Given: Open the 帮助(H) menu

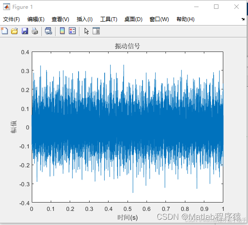Looking at the screenshot, I should point(185,19).
